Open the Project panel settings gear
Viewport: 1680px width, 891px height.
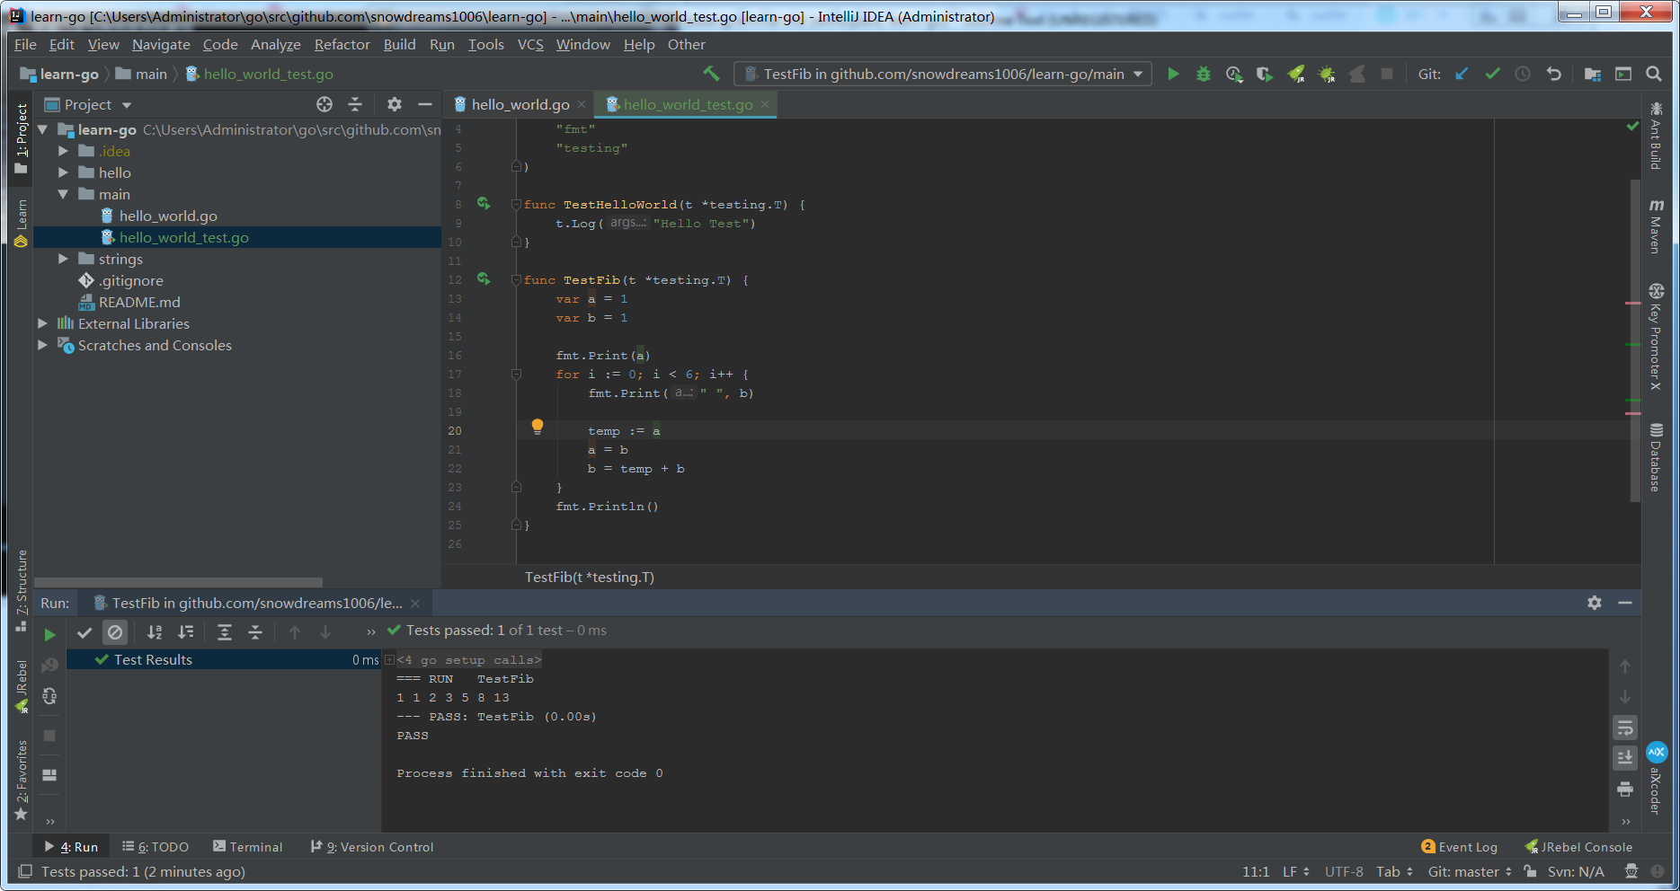pyautogui.click(x=394, y=104)
